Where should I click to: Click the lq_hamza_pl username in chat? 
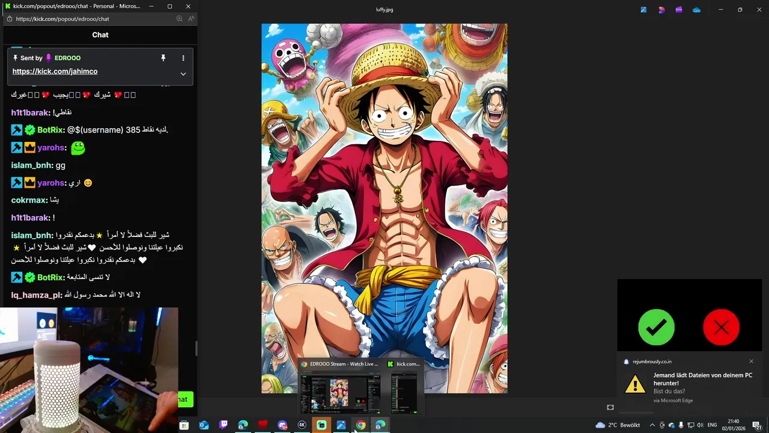click(36, 295)
